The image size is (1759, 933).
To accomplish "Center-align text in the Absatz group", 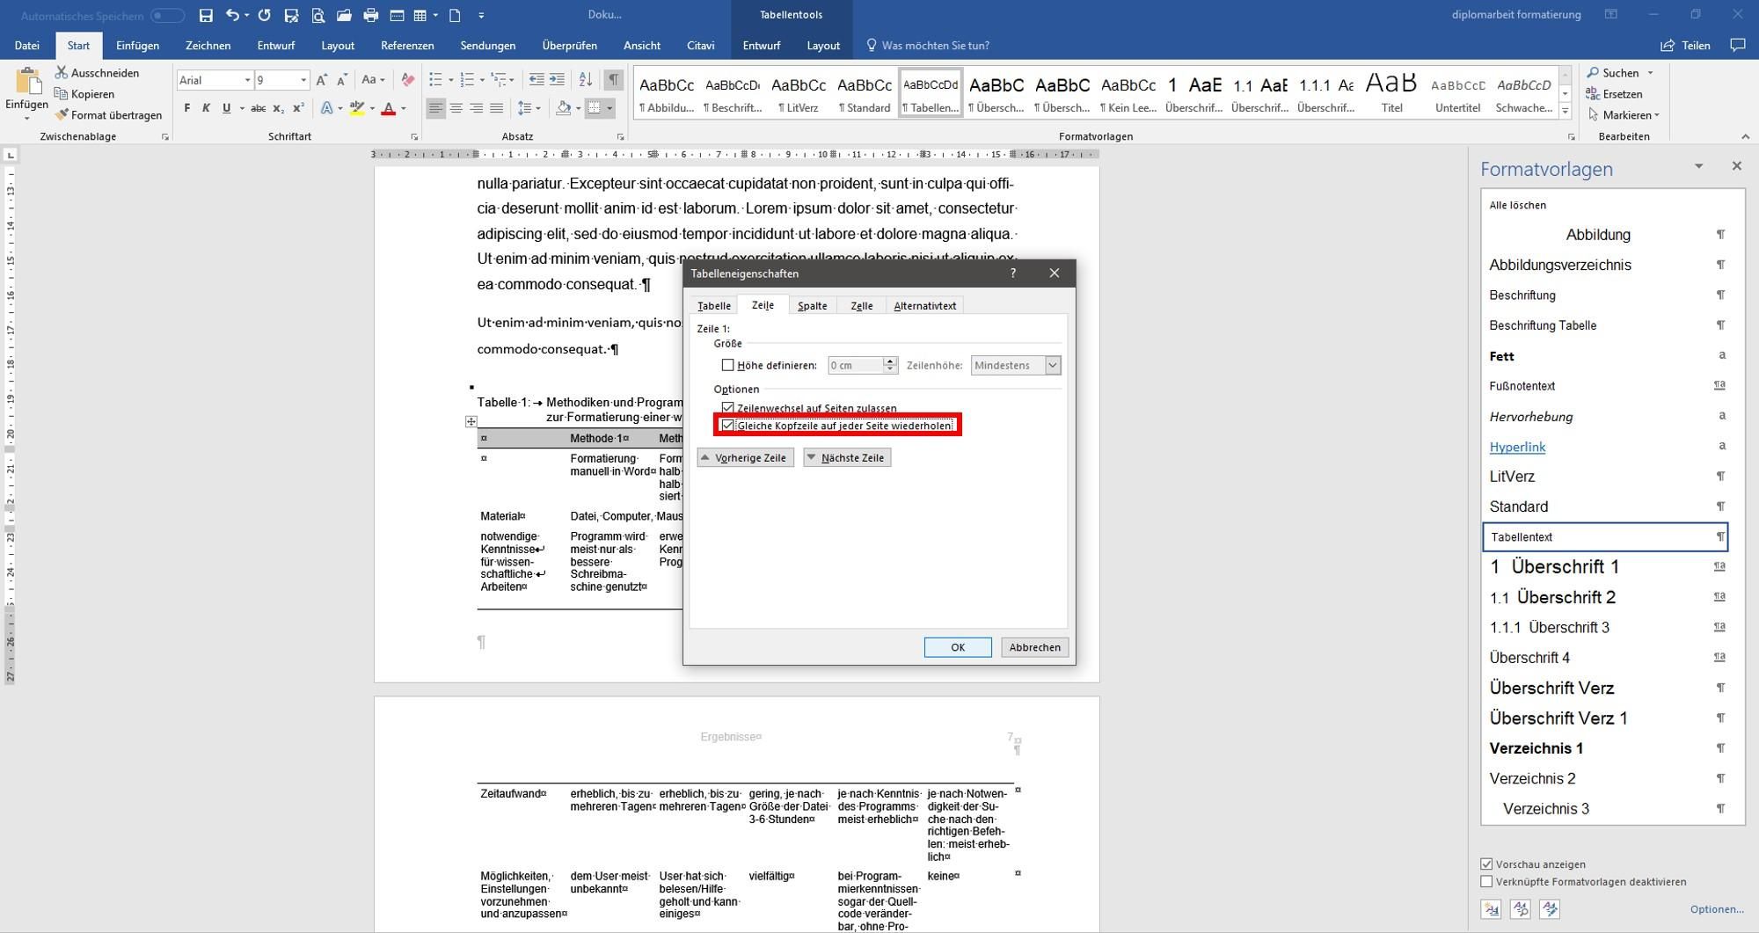I will (x=456, y=108).
